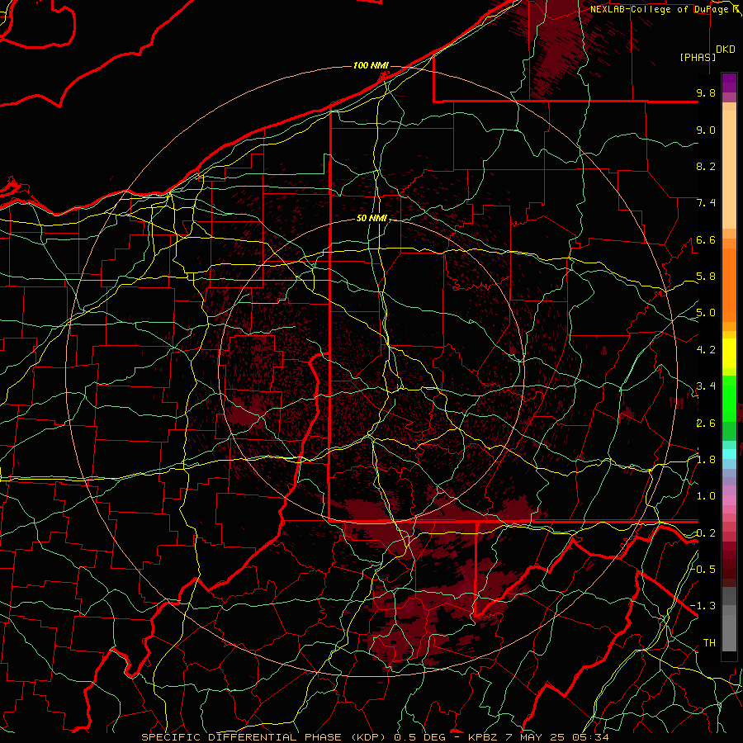The image size is (743, 743).
Task: Click the 0.5 DEG elevation text in the caption
Action: (x=422, y=737)
